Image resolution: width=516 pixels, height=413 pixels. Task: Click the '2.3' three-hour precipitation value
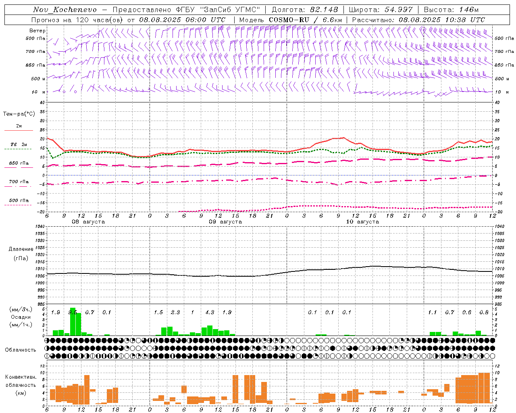point(175,313)
